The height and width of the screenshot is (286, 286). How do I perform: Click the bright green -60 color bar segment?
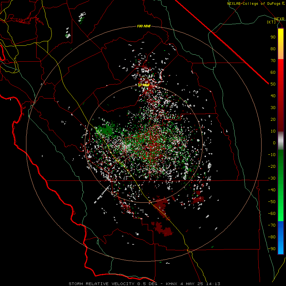point(281,215)
